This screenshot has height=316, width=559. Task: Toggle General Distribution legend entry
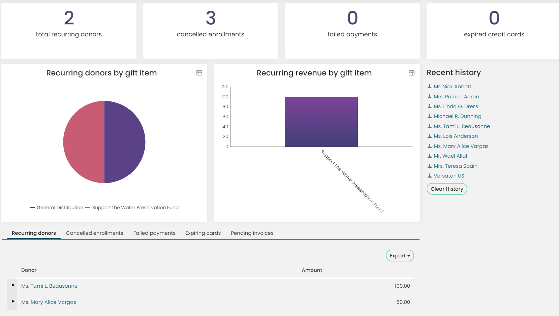pyautogui.click(x=56, y=208)
